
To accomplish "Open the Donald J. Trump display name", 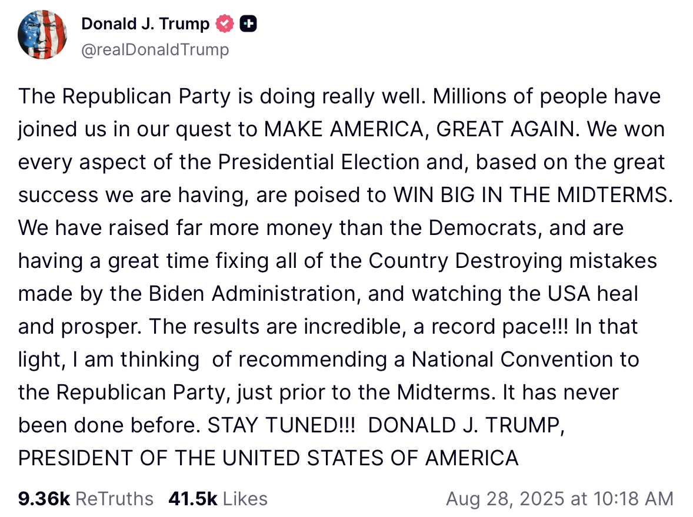I will tap(145, 24).
